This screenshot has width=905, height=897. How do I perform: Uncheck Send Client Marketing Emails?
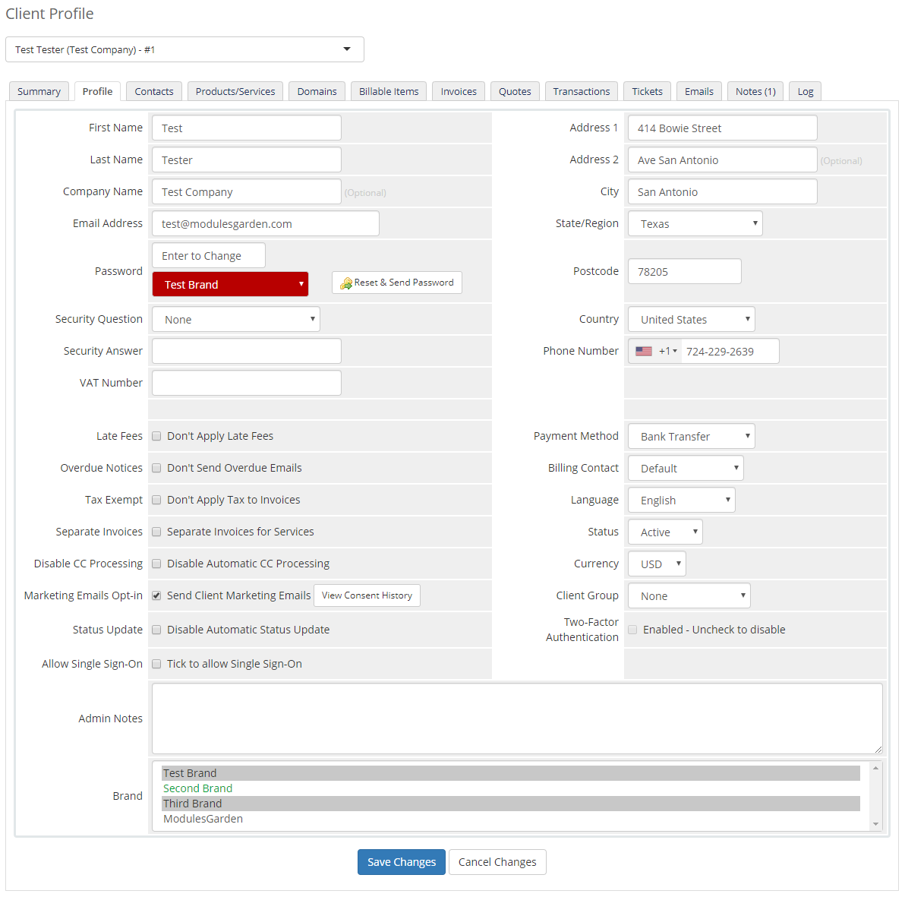pos(156,595)
